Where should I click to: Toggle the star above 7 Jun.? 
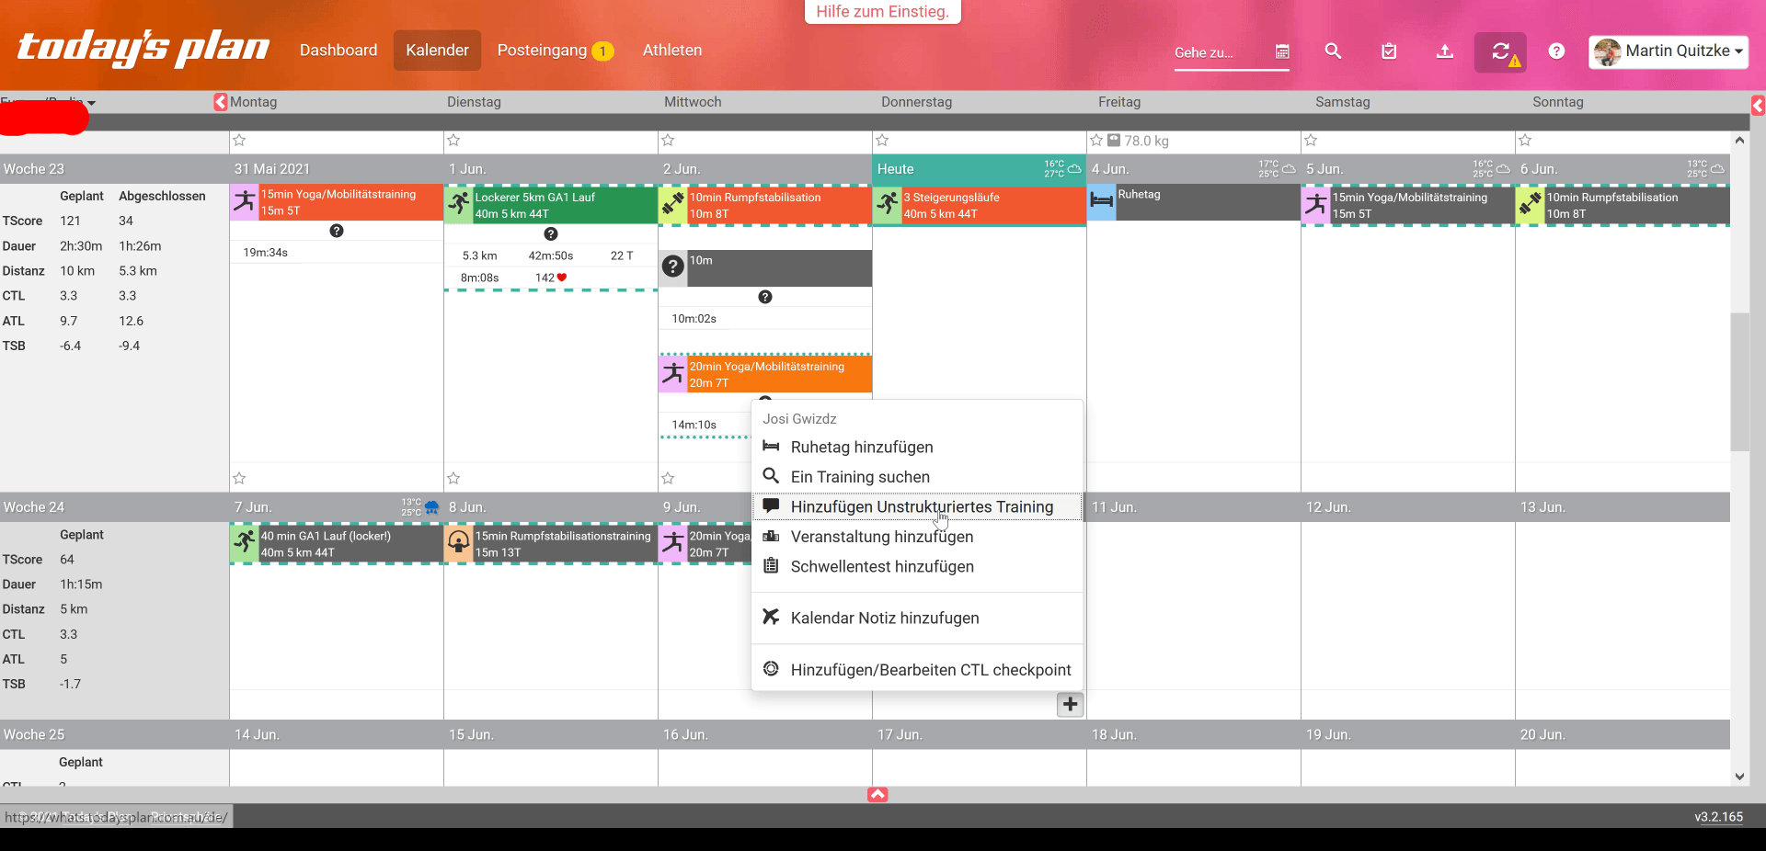239,479
